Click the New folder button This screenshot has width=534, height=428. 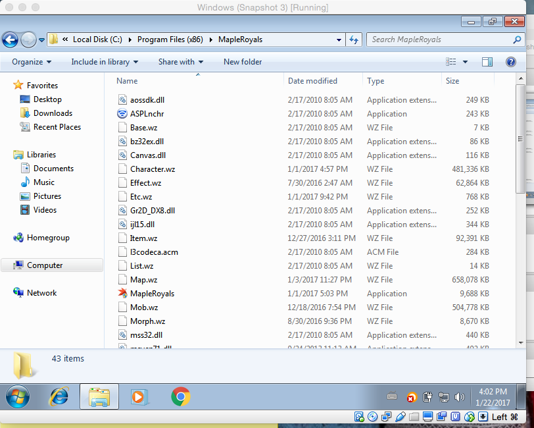[x=243, y=62]
